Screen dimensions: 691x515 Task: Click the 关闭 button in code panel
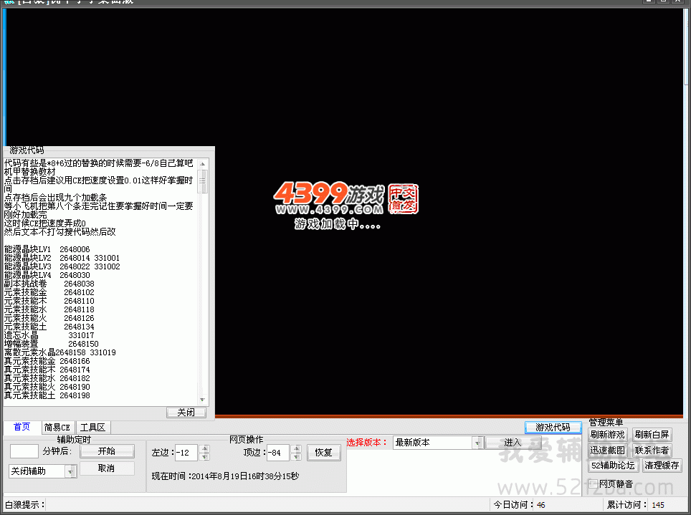(x=186, y=413)
